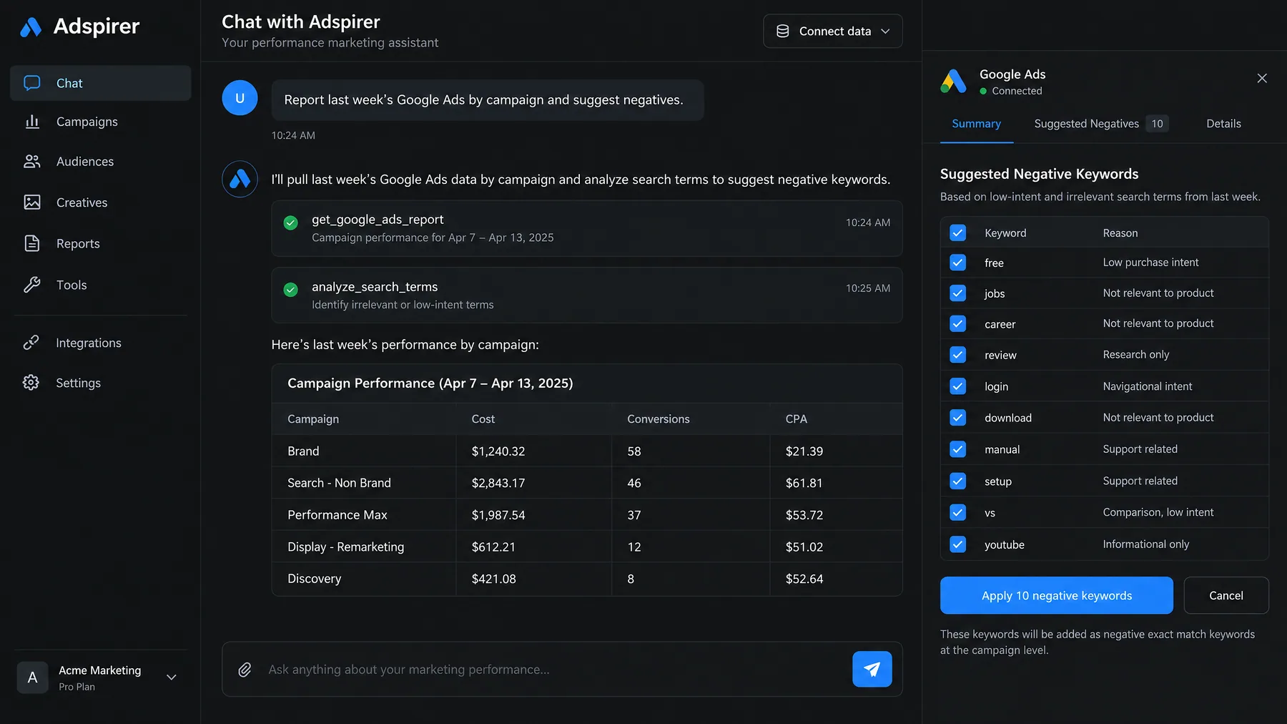
Task: Uncheck the 'login' keyword checkbox
Action: click(x=957, y=386)
